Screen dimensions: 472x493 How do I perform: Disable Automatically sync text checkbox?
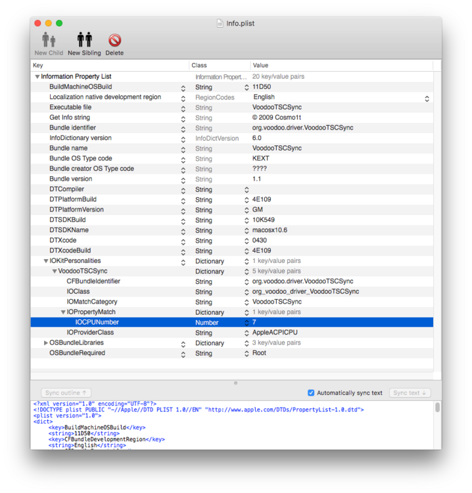pyautogui.click(x=311, y=393)
